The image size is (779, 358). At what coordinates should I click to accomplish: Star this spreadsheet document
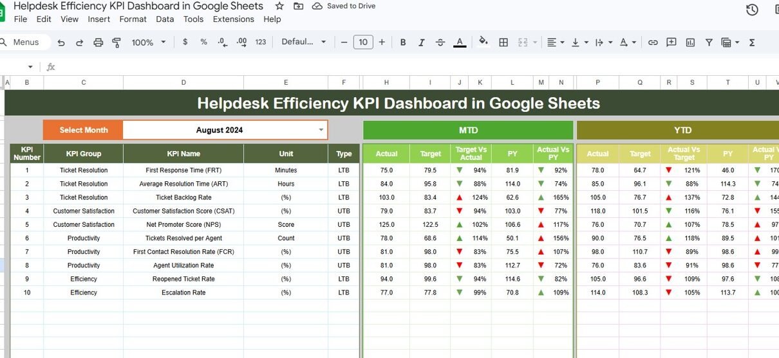[279, 6]
